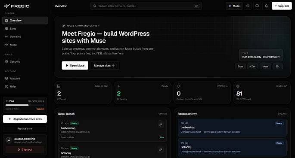
Task: Click the aliasad.smoninja username
Action: 25,139
